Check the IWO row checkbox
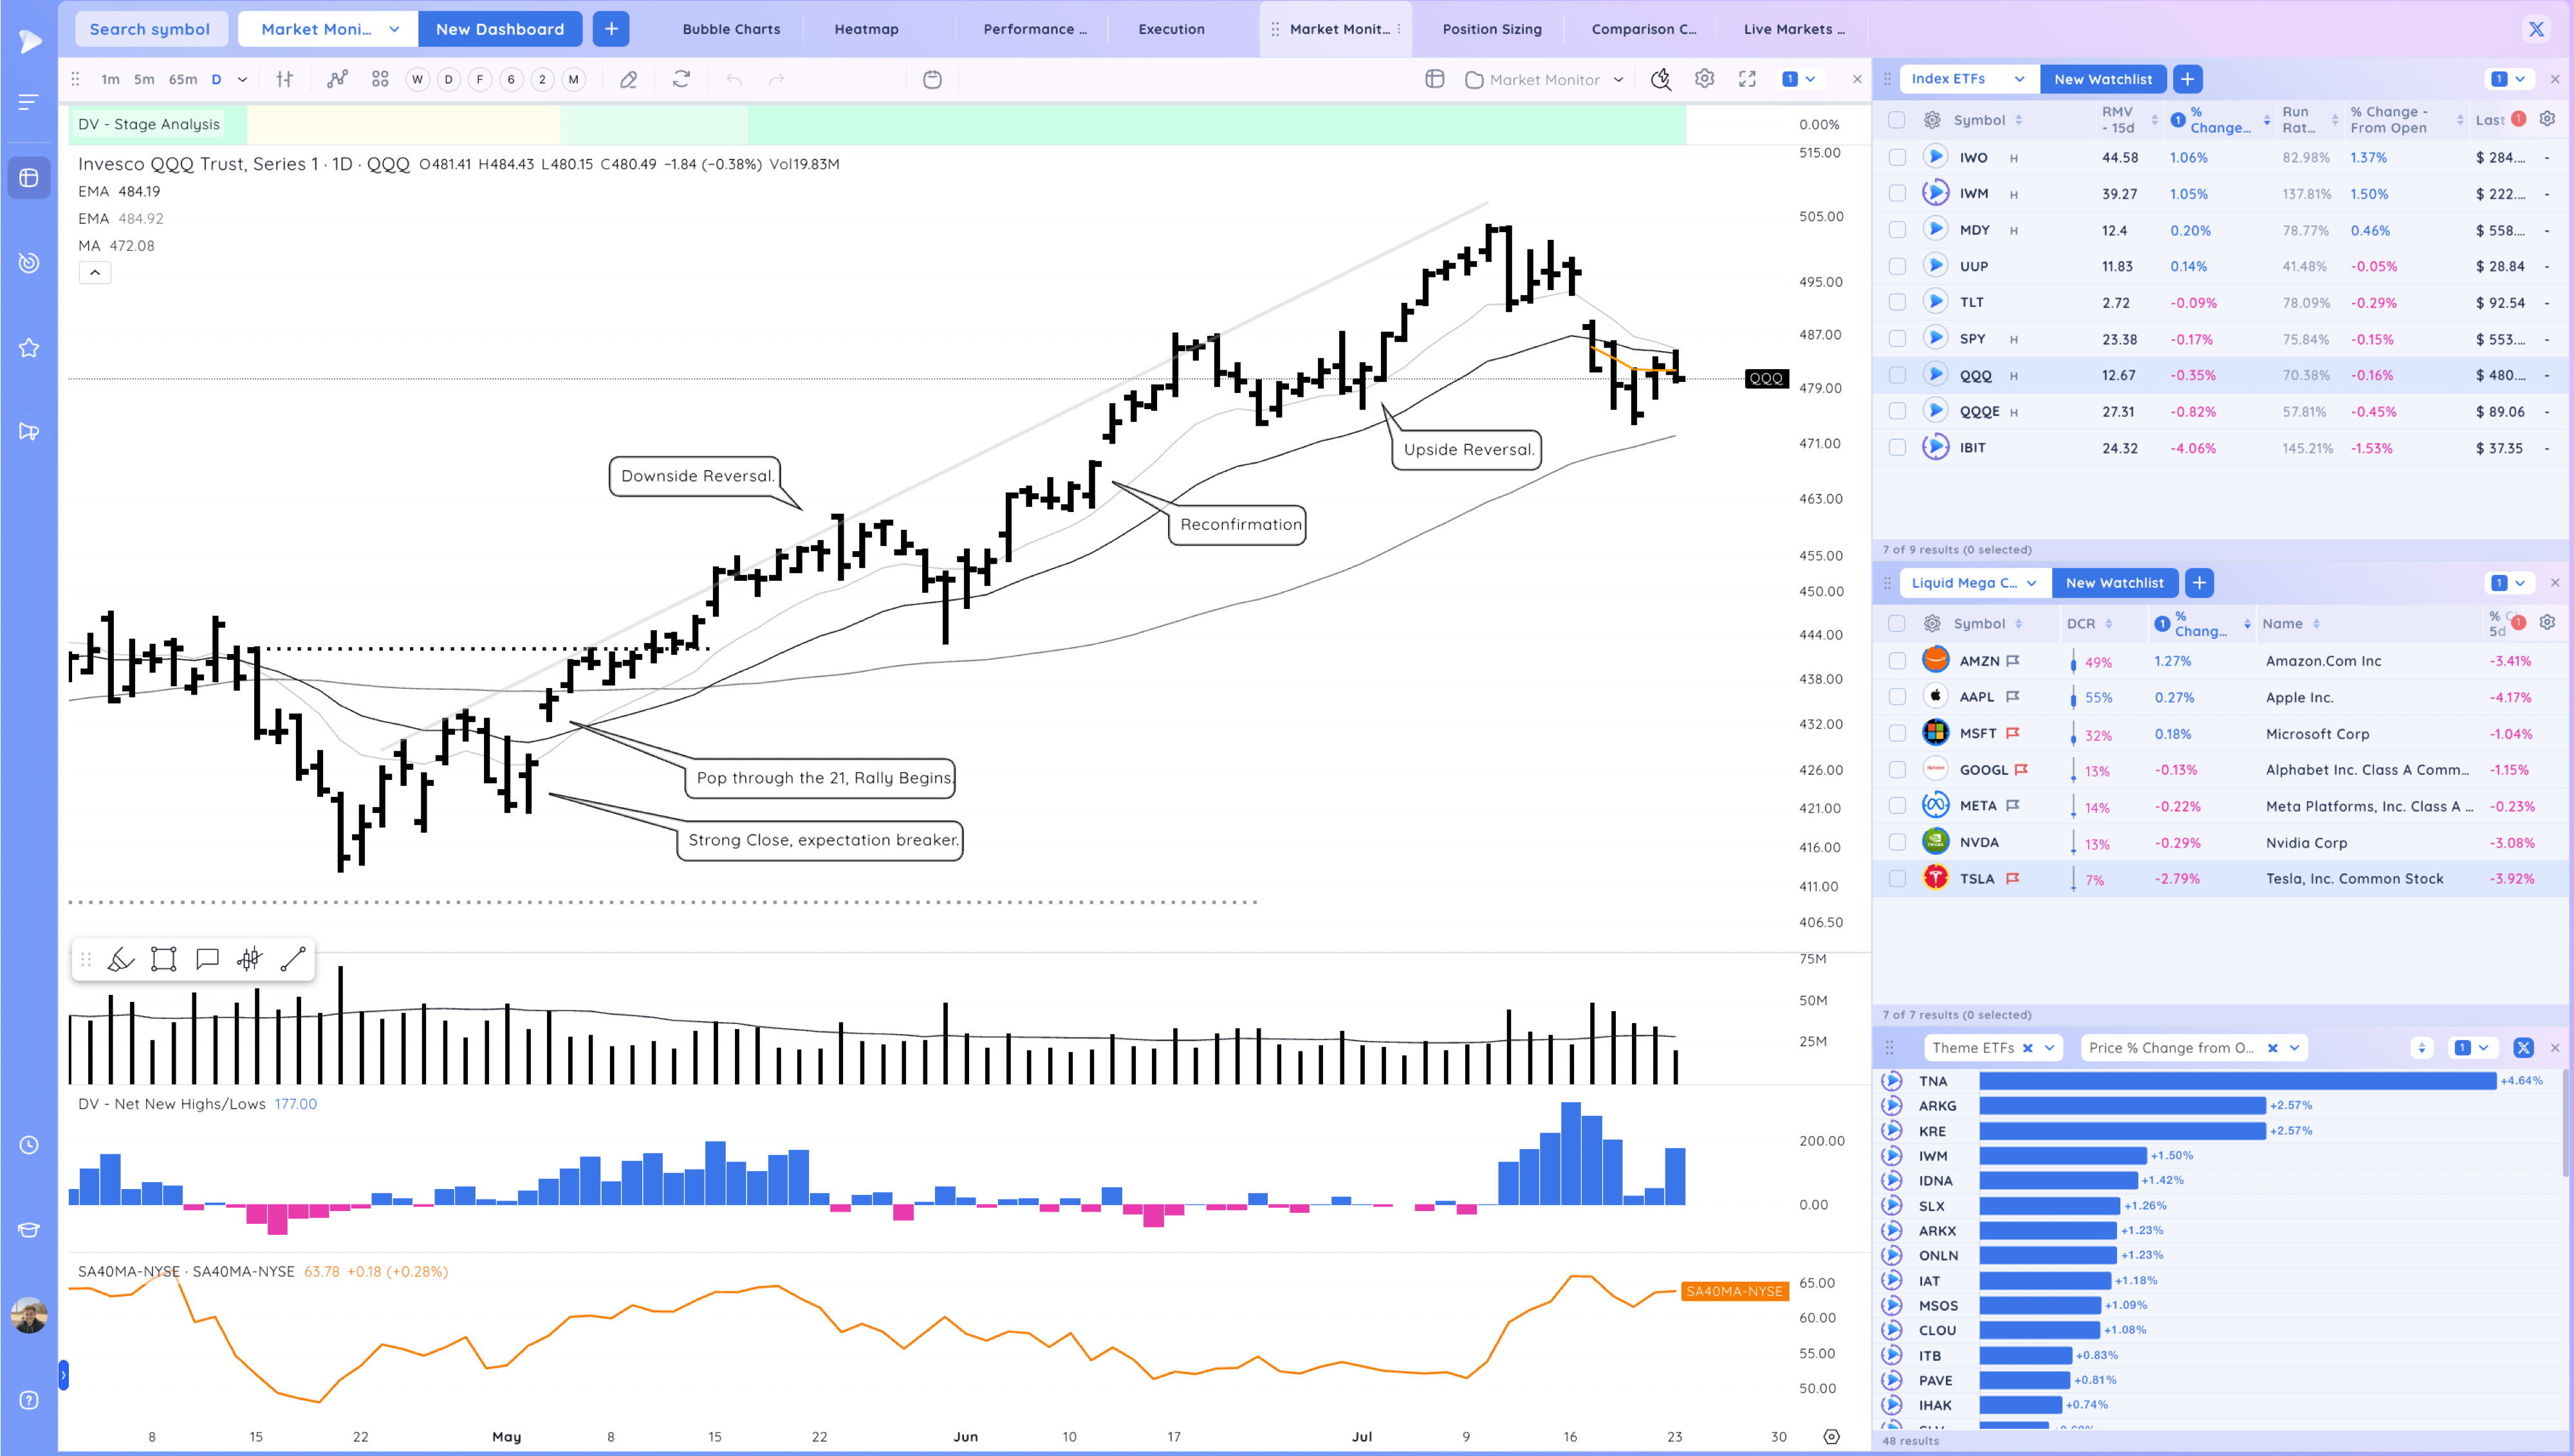This screenshot has height=1456, width=2574. point(1897,157)
